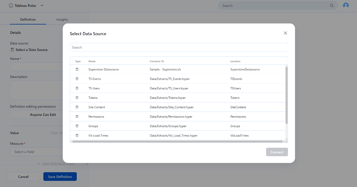Click the TSEvents location cell
Image resolution: width=357 pixels, height=187 pixels.
click(236, 79)
